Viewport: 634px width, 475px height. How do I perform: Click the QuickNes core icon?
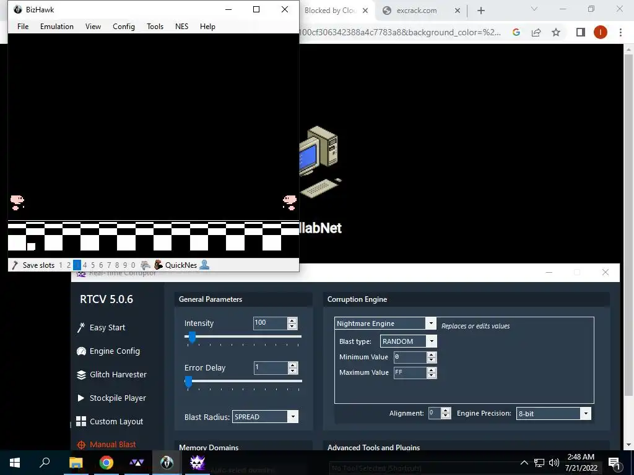tap(158, 265)
